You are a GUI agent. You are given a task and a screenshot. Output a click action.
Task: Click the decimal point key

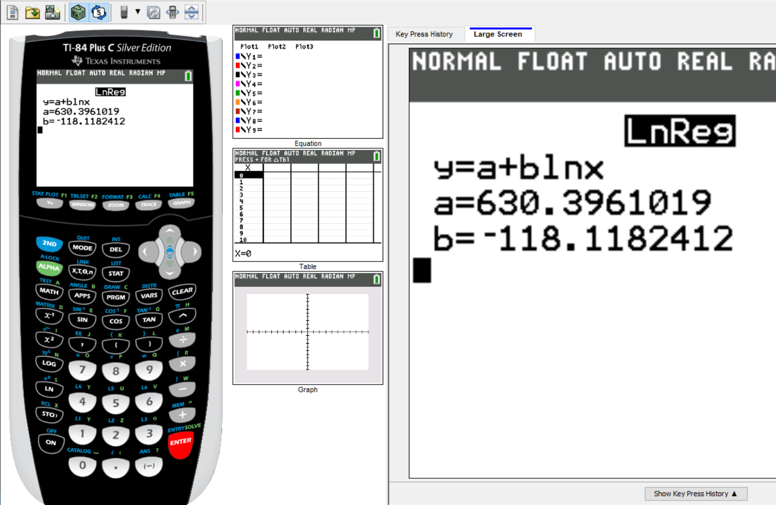116,467
